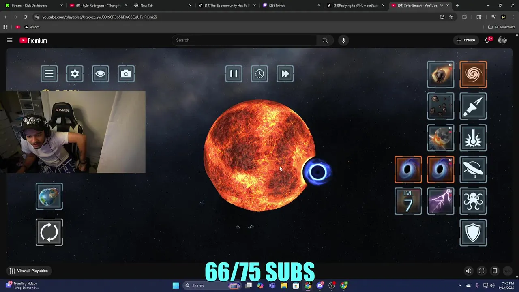This screenshot has width=519, height=292.
Task: Click the Windows taskbar Search box
Action: pyautogui.click(x=212, y=286)
